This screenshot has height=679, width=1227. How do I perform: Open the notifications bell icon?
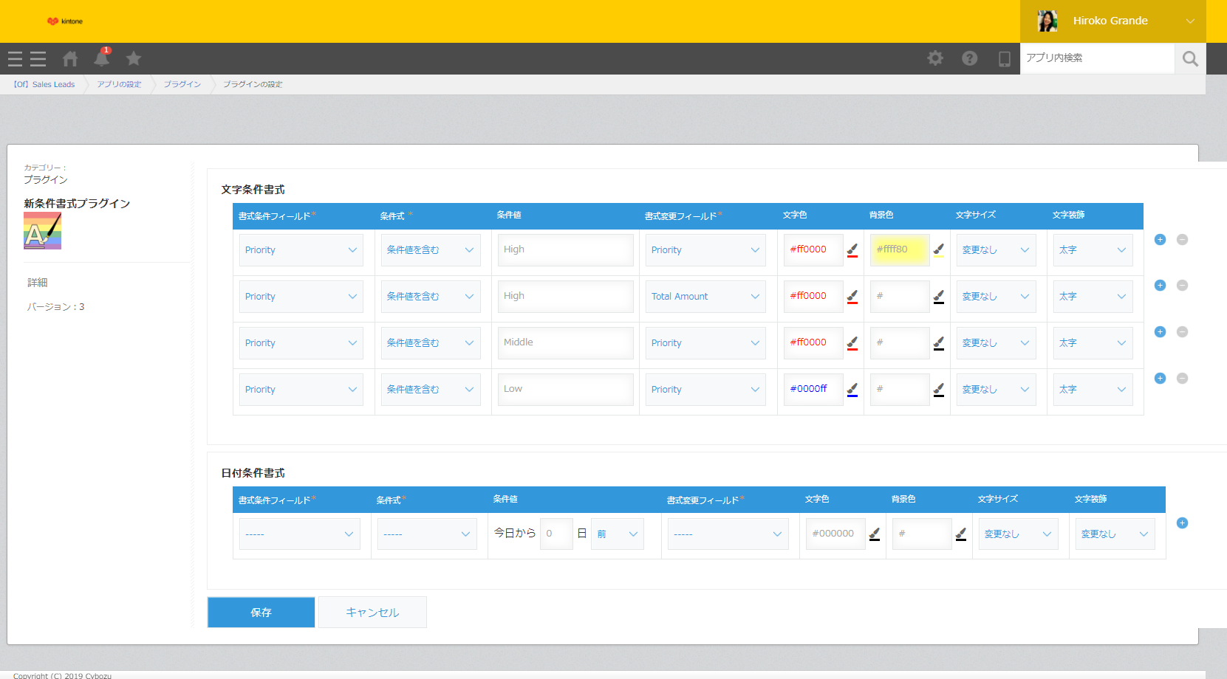pyautogui.click(x=102, y=58)
